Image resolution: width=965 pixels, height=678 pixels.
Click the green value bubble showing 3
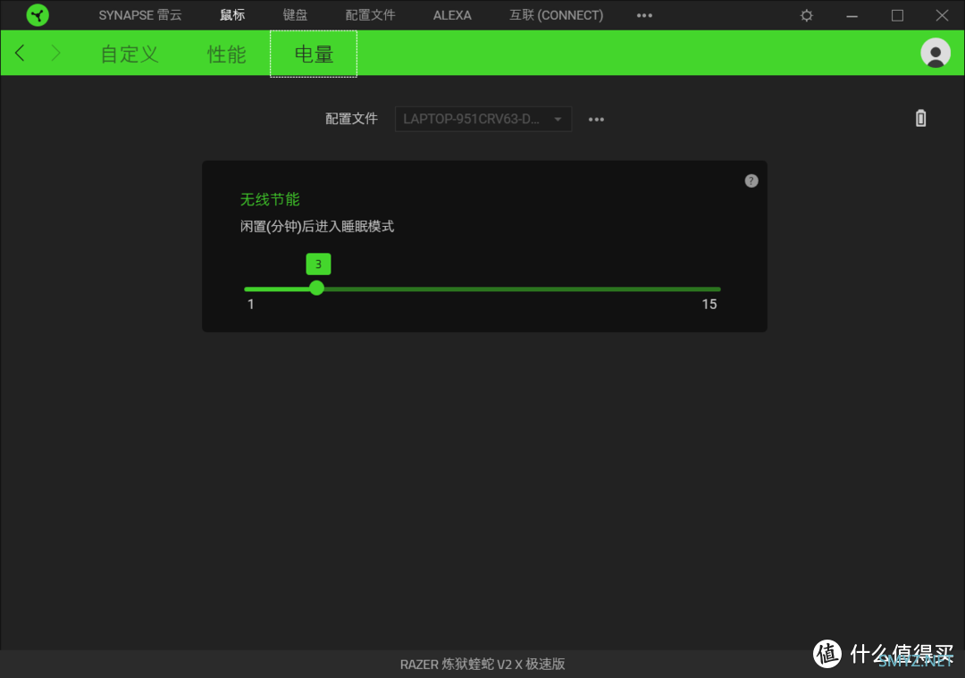pos(318,264)
